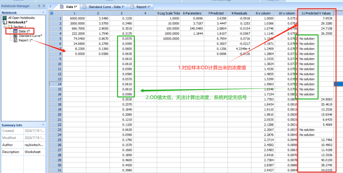Viewport: 343px width, 173px height.
Task: Click No solution cell in row 5
Action: pos(316,38)
